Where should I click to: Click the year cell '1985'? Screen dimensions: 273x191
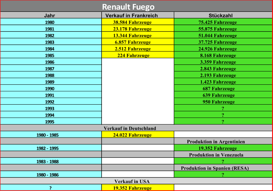[51, 55]
